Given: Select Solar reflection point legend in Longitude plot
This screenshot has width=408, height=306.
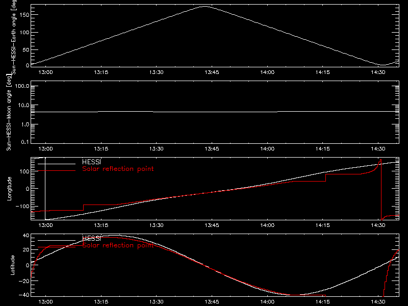Looking at the screenshot, I should point(118,169).
